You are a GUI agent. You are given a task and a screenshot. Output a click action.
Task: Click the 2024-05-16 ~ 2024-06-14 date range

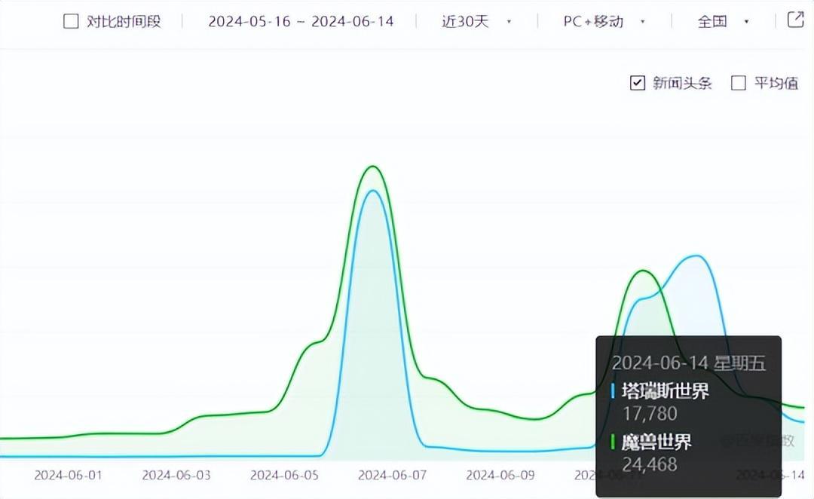tap(301, 21)
